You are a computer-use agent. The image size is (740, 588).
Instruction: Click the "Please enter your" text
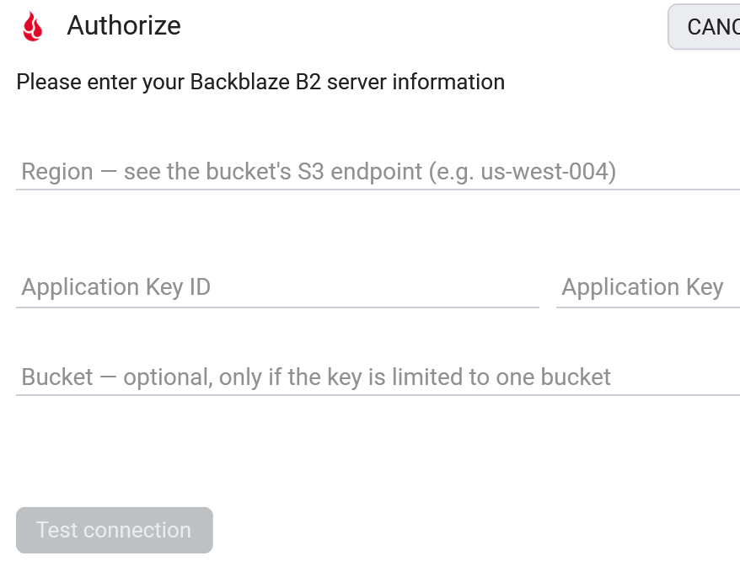tap(100, 83)
